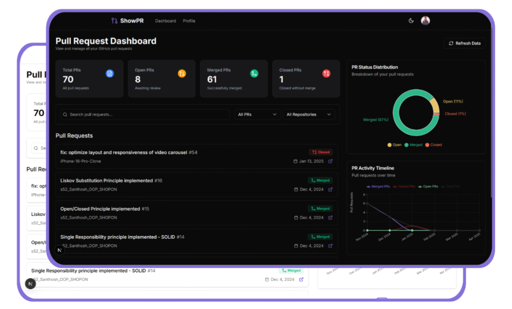The height and width of the screenshot is (309, 512).
Task: Click the Open (11%) donut chart label
Action: coord(453,101)
